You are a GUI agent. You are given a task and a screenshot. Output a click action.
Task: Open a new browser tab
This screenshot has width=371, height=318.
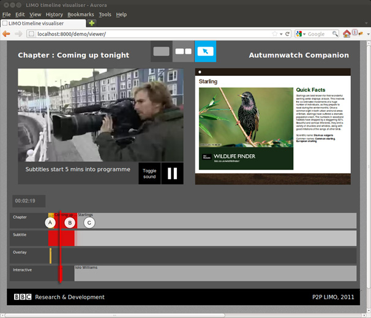[x=92, y=23]
